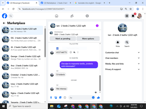Click the browser back arrow

point(3,9)
